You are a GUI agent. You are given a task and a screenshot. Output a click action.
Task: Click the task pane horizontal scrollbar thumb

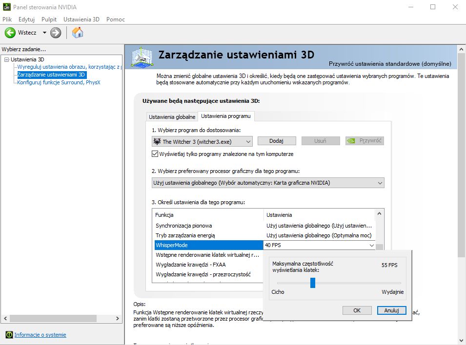coord(53,318)
